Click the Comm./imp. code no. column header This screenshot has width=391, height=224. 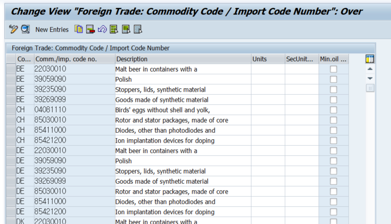(74, 59)
